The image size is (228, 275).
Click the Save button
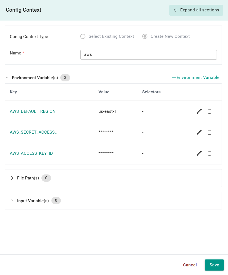(214, 265)
